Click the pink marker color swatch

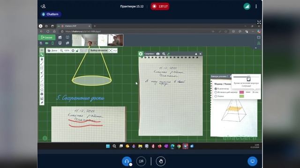tap(242, 92)
